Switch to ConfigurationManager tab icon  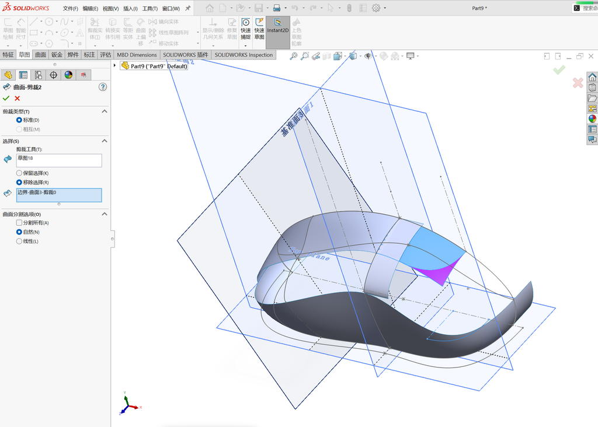[x=38, y=75]
